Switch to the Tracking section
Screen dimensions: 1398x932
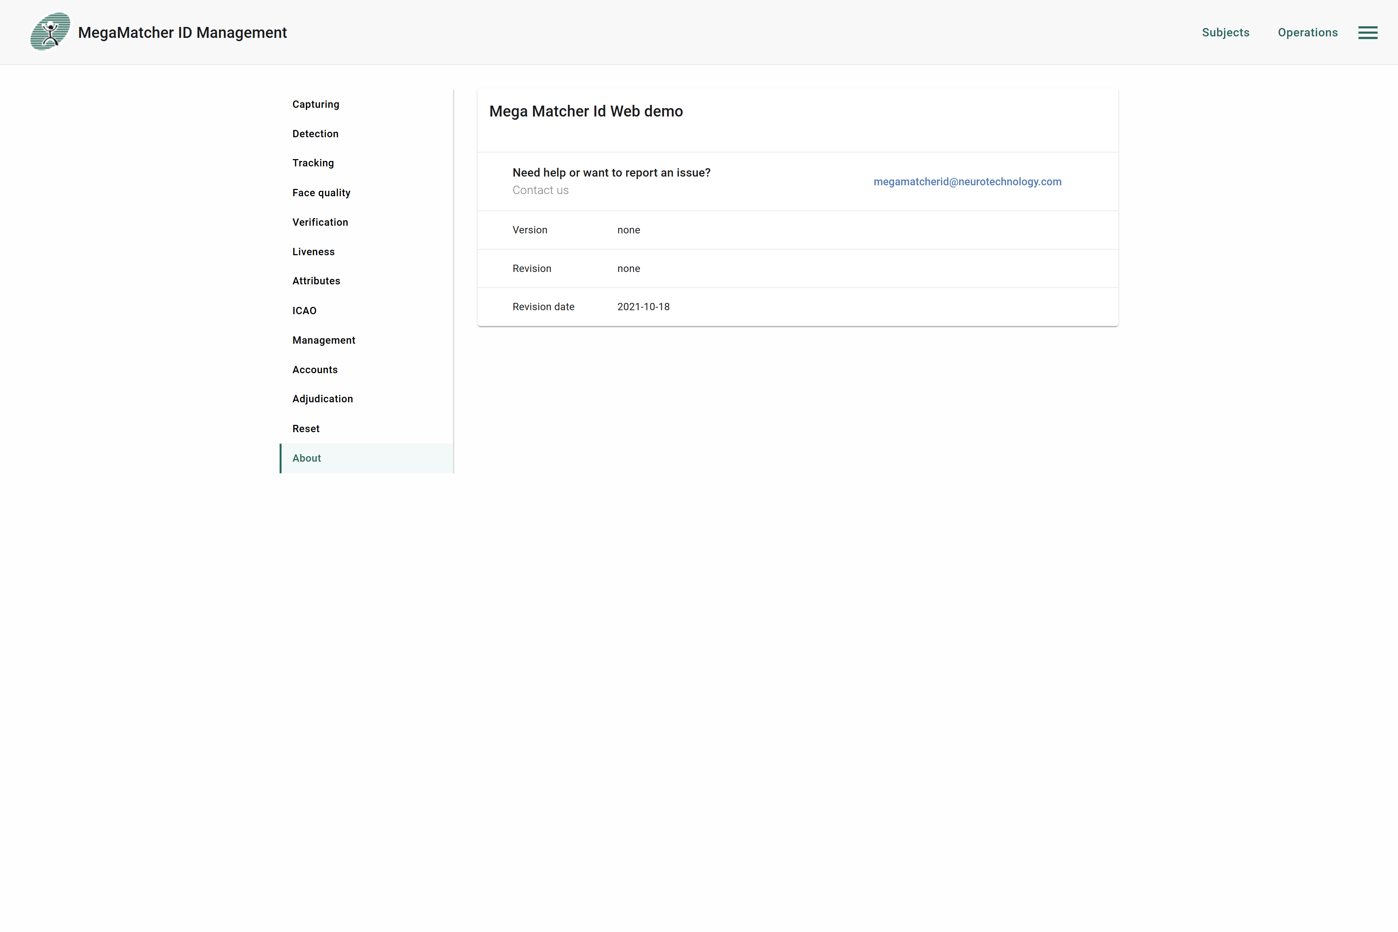click(367, 163)
